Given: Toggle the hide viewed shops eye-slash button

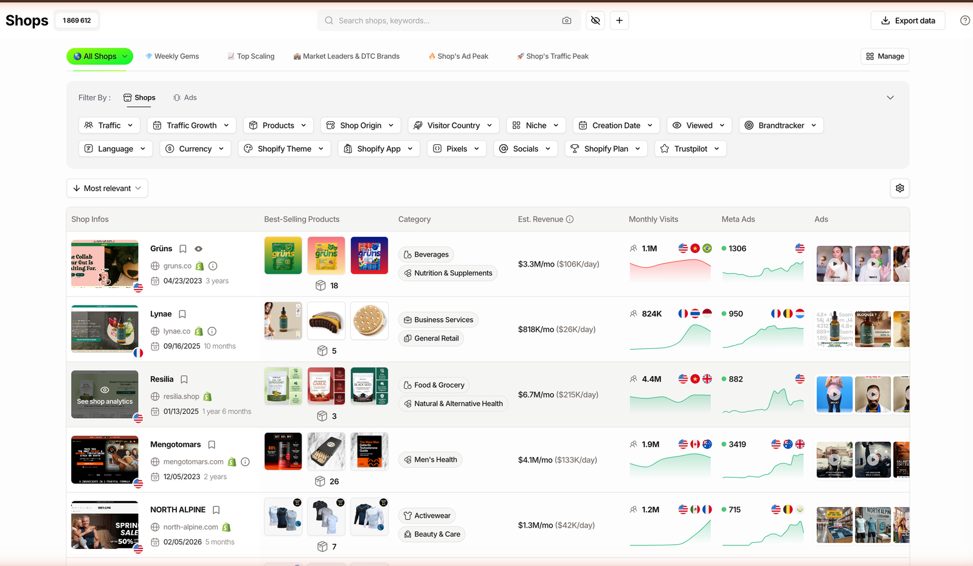Looking at the screenshot, I should [595, 21].
